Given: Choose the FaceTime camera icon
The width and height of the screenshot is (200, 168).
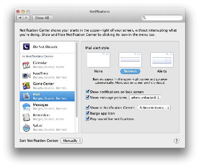Looking at the screenshot, I should point(26,75).
